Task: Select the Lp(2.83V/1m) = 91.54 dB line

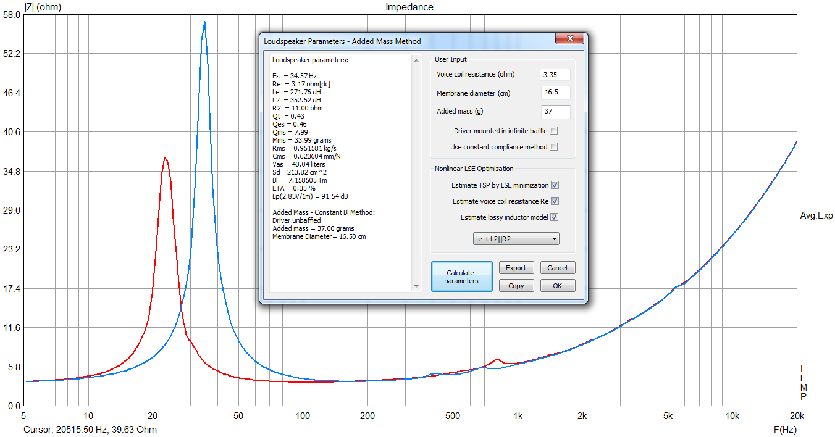Action: click(310, 196)
